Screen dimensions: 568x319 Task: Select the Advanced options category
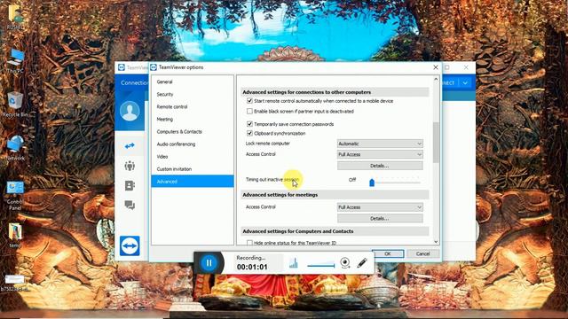(x=193, y=181)
